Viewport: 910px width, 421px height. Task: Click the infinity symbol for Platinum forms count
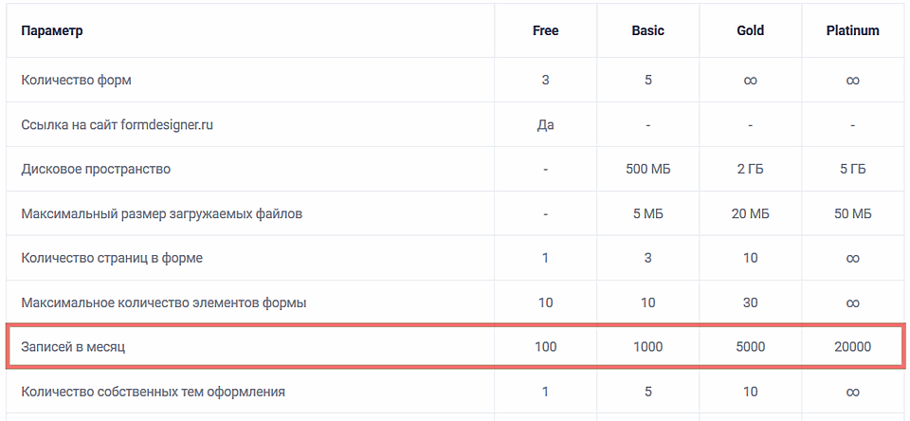pos(852,81)
